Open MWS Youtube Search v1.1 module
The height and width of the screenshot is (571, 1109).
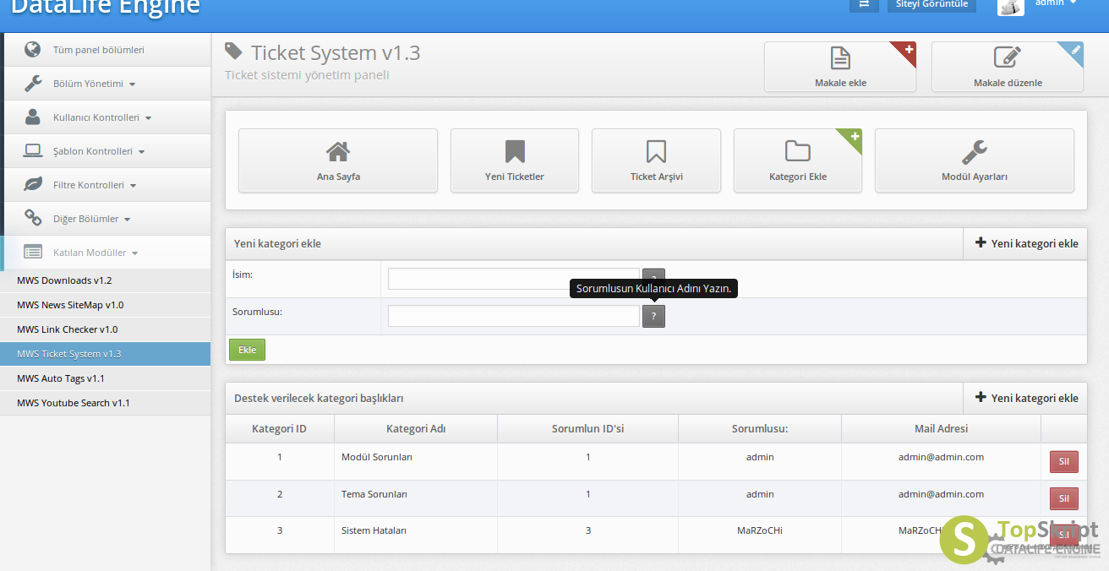click(x=105, y=403)
